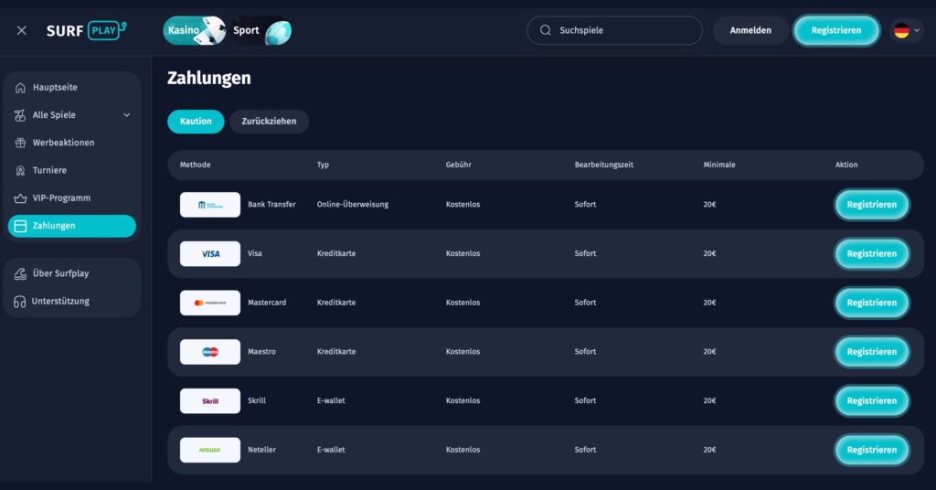Viewport: 936px width, 490px height.
Task: Click the Über Surfplay wave icon
Action: [20, 273]
